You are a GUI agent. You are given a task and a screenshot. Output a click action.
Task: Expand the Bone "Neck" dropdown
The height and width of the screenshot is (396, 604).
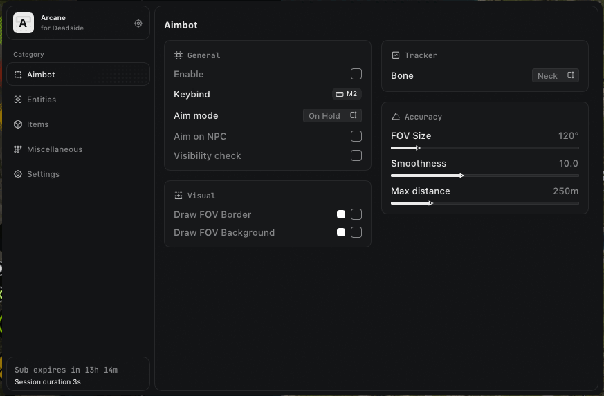(556, 75)
